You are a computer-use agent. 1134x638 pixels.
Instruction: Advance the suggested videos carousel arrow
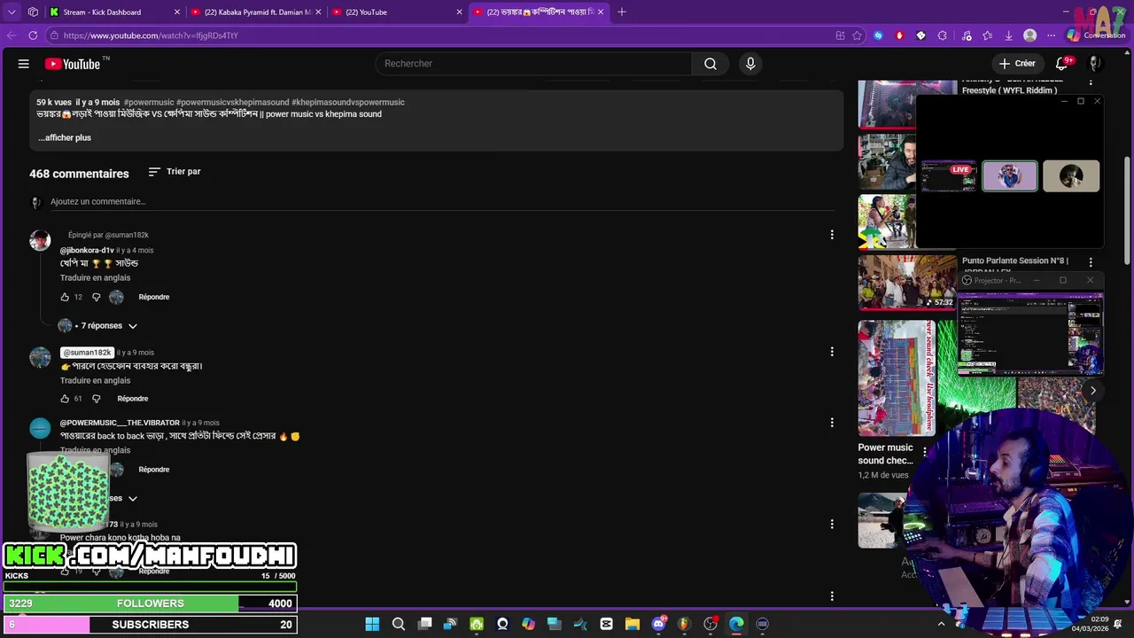coord(1092,391)
